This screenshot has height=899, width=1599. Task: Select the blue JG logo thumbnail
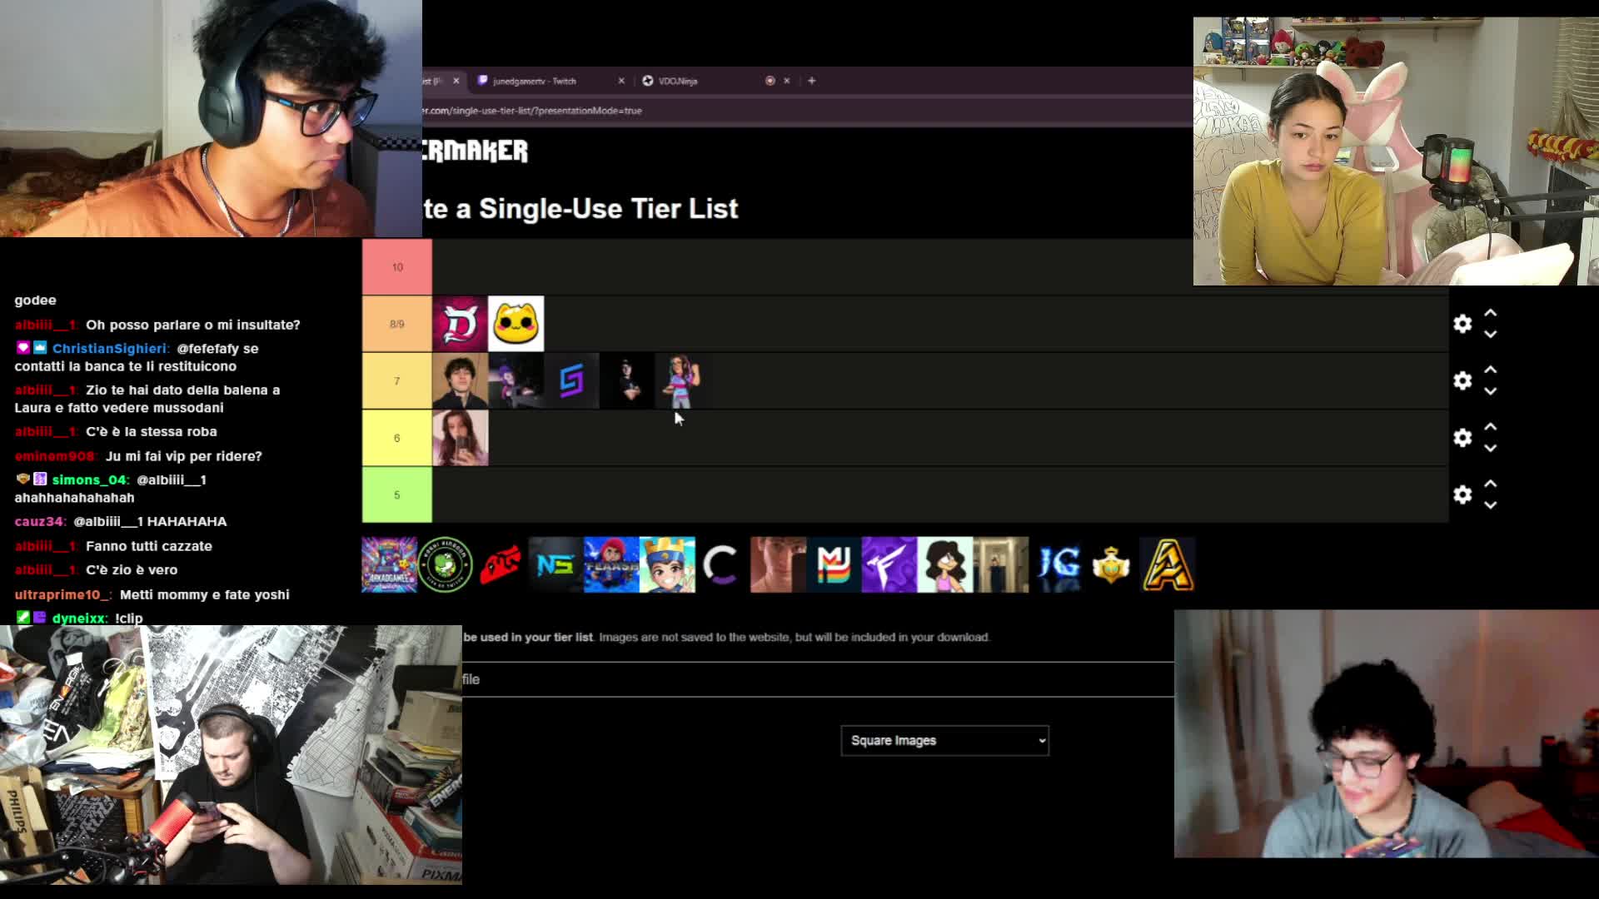tap(1057, 565)
